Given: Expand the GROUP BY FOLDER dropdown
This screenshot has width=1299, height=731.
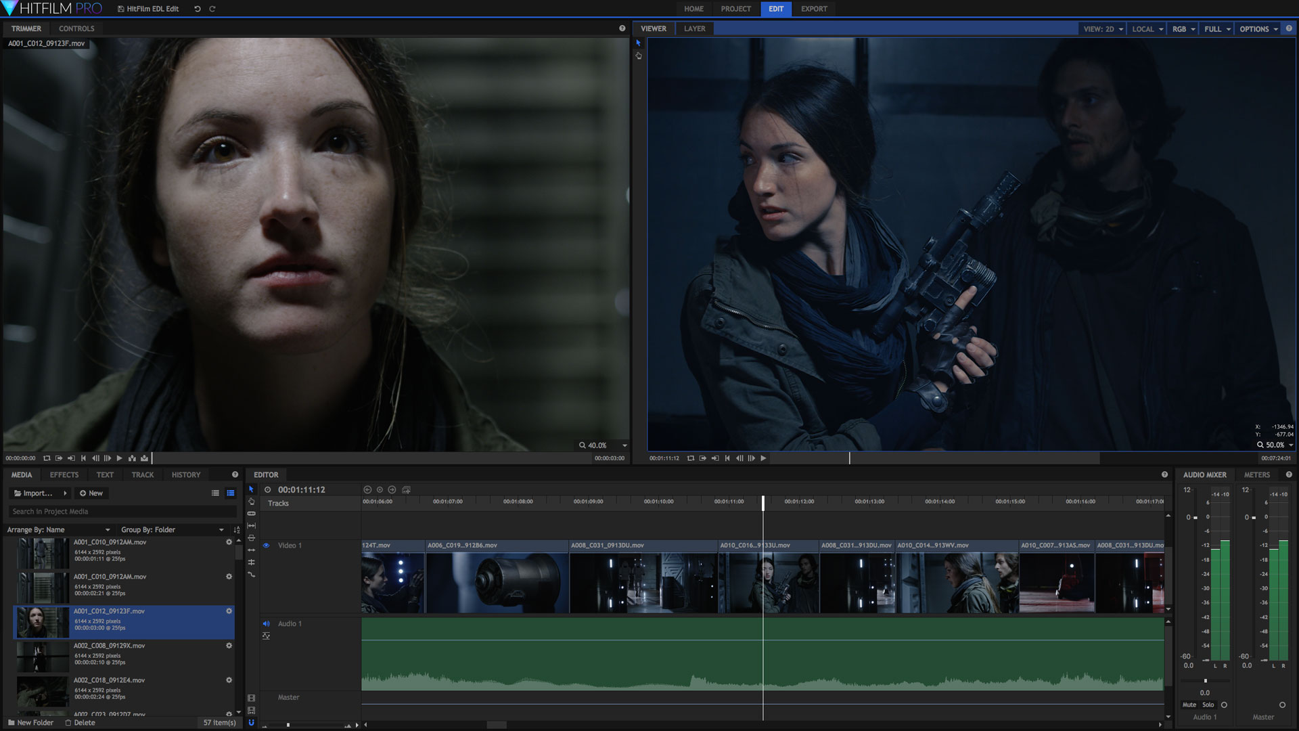Looking at the screenshot, I should click(219, 529).
